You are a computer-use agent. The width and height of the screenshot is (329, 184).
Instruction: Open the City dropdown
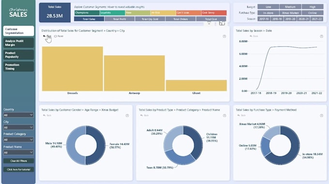click(18, 127)
